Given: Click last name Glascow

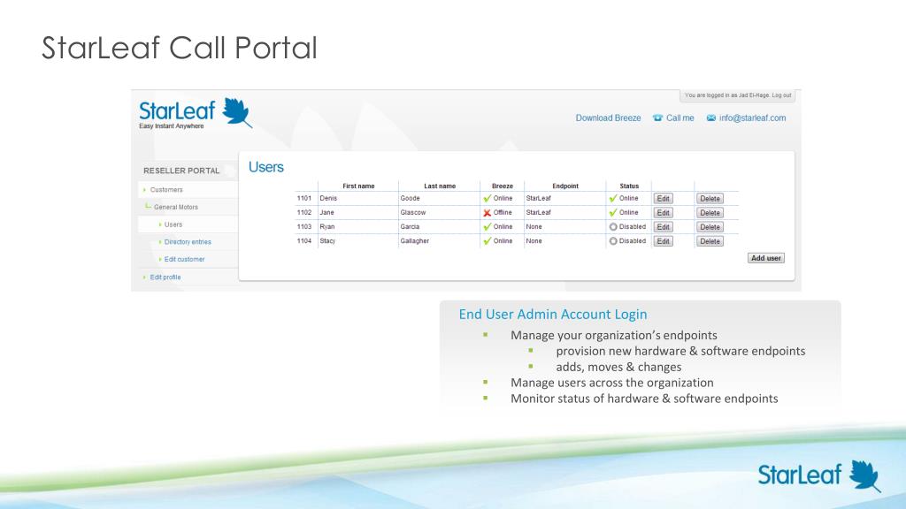Looking at the screenshot, I should [413, 212].
